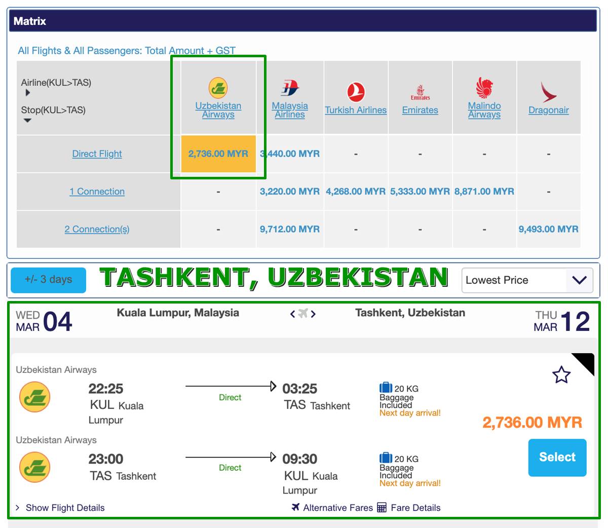Open the Turkish Airlines link
608x528 pixels.
356,110
